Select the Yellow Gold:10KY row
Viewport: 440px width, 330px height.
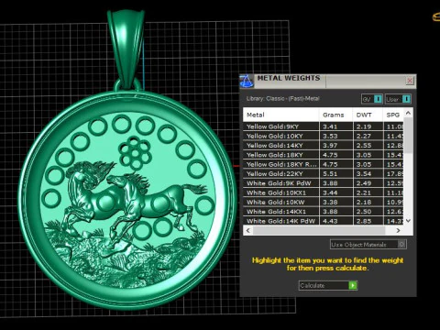coord(324,136)
